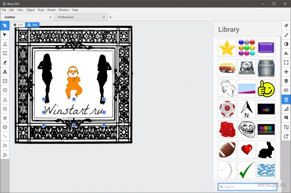Insert the metal storage box image

pos(266,69)
